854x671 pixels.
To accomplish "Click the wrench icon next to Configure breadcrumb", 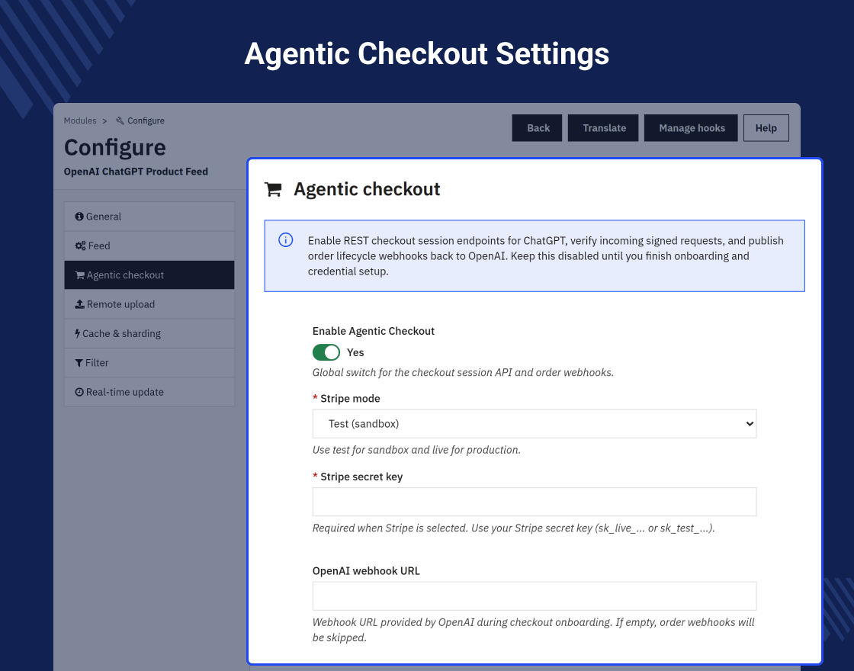I will pos(120,120).
